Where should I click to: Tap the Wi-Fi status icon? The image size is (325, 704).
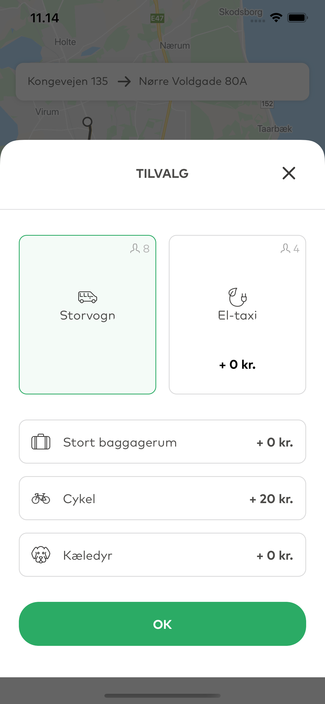pos(276,18)
